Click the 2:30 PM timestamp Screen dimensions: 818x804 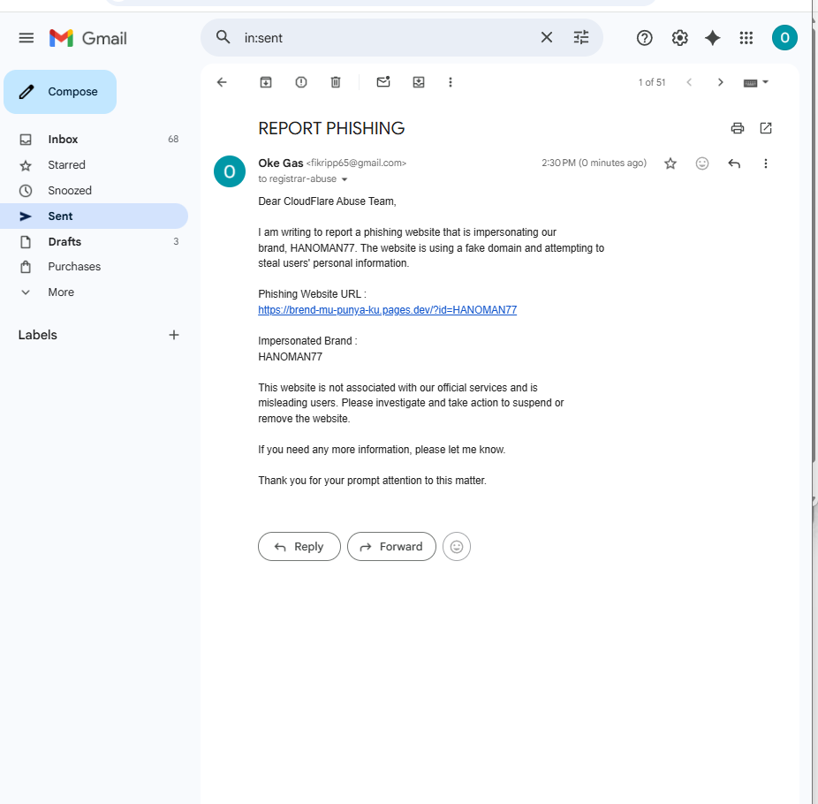[x=594, y=163]
